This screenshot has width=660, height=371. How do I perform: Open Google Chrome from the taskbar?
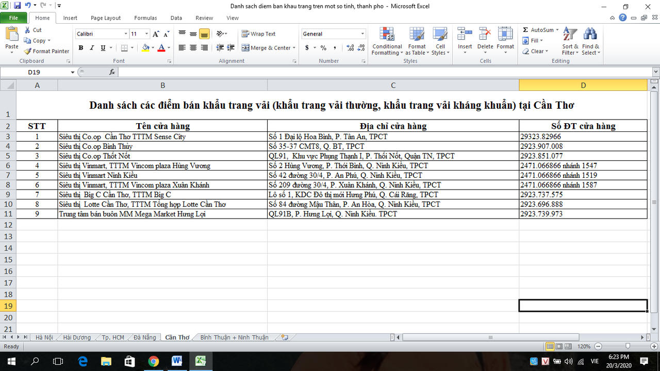[x=153, y=361]
